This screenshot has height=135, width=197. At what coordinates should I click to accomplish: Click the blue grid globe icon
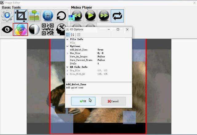point(48,16)
